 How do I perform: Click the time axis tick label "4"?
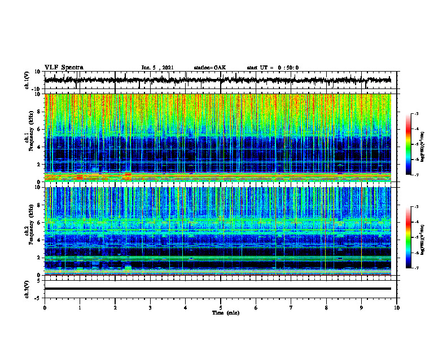tap(186, 308)
